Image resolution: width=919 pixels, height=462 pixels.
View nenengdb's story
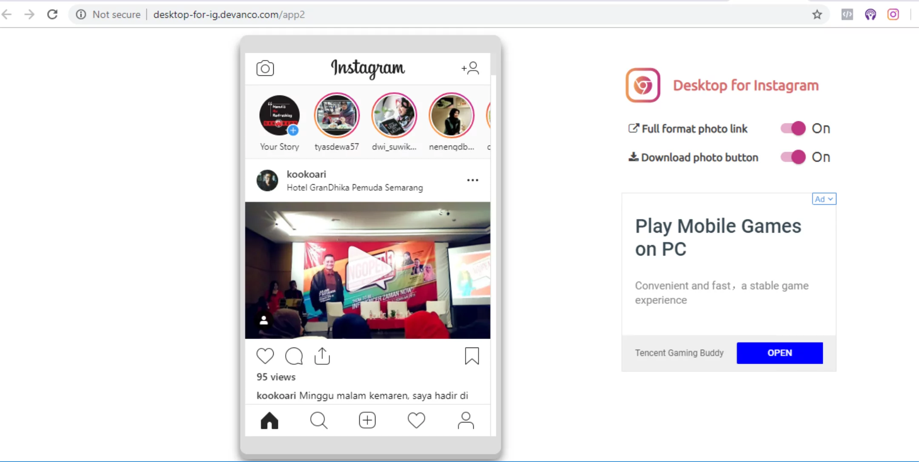452,115
